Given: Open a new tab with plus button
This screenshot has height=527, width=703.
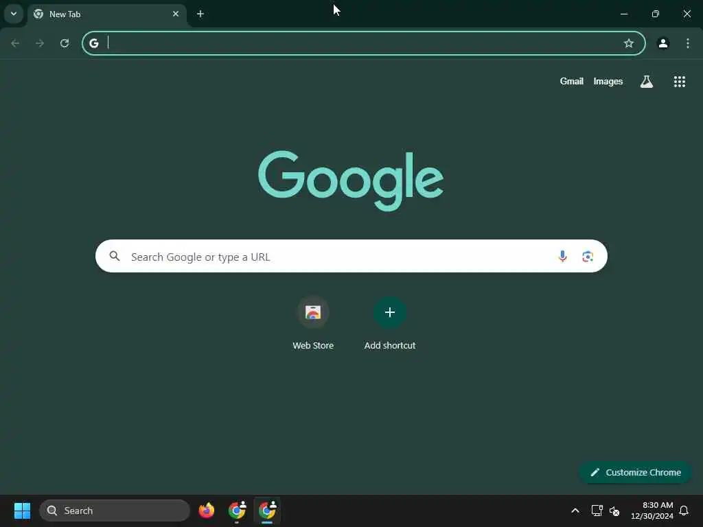Looking at the screenshot, I should 200,14.
